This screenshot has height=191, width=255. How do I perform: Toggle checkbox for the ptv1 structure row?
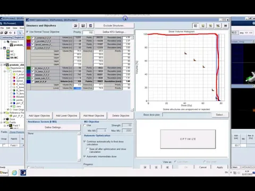coord(33,82)
